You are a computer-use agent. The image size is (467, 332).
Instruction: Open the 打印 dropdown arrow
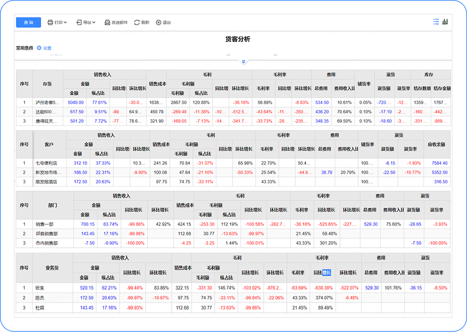tap(65, 22)
